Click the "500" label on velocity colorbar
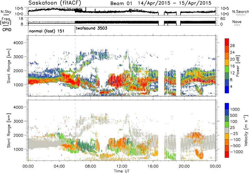 click(234, 116)
